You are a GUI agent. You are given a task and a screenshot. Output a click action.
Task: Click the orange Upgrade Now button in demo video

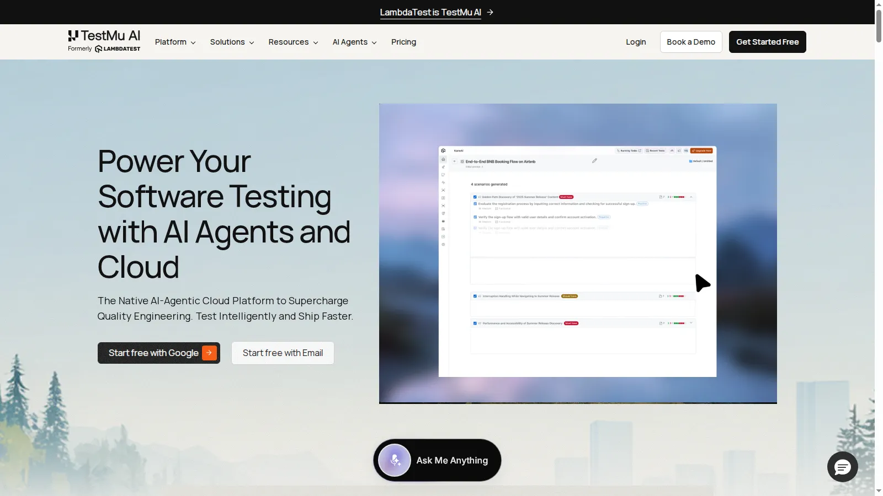[701, 150]
